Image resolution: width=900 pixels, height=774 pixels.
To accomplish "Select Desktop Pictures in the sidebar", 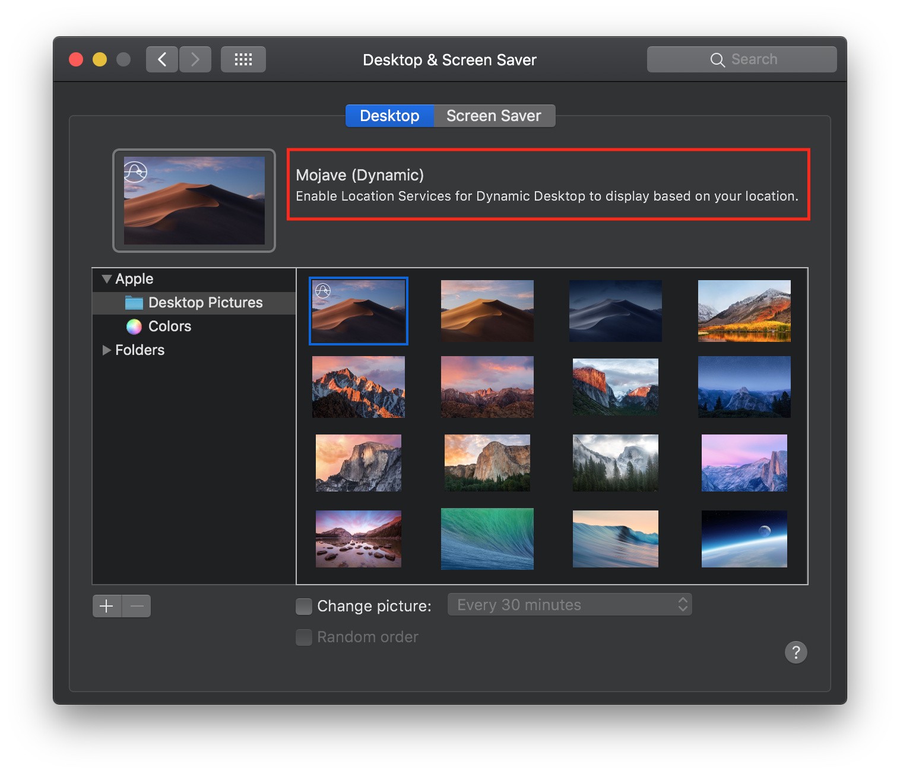I will (x=194, y=303).
